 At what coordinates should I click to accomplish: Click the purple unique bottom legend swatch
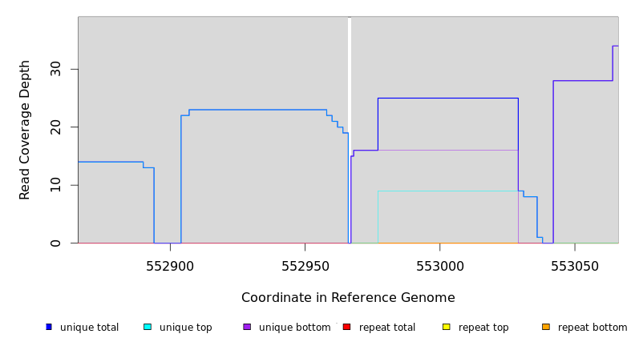click(247, 327)
